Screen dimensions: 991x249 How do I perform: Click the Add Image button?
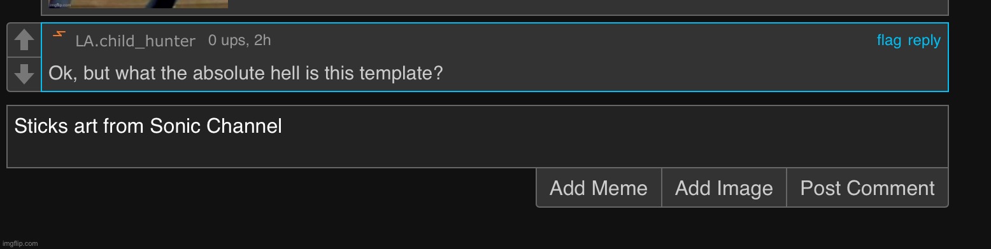coord(724,188)
